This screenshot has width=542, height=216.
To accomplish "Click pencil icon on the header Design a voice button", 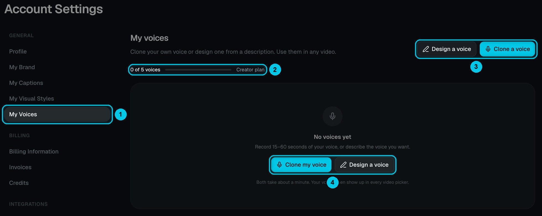I will (x=426, y=49).
